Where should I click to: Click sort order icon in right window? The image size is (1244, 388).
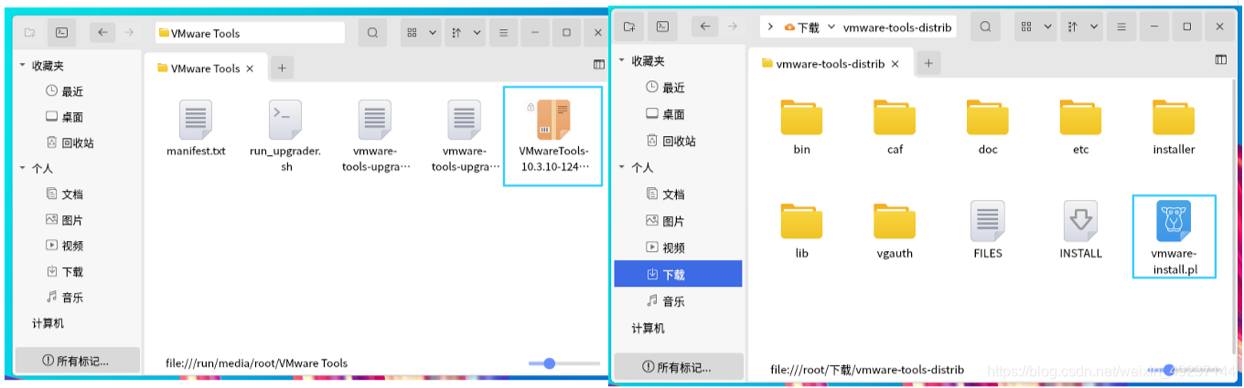[1070, 27]
